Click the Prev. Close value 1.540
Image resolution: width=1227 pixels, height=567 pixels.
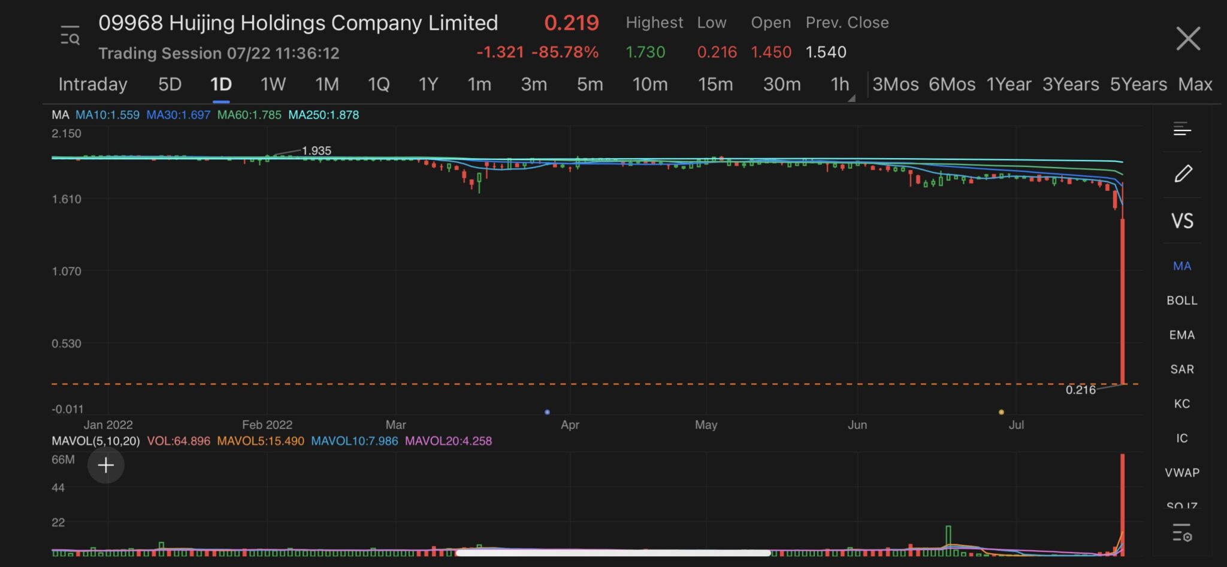click(826, 52)
